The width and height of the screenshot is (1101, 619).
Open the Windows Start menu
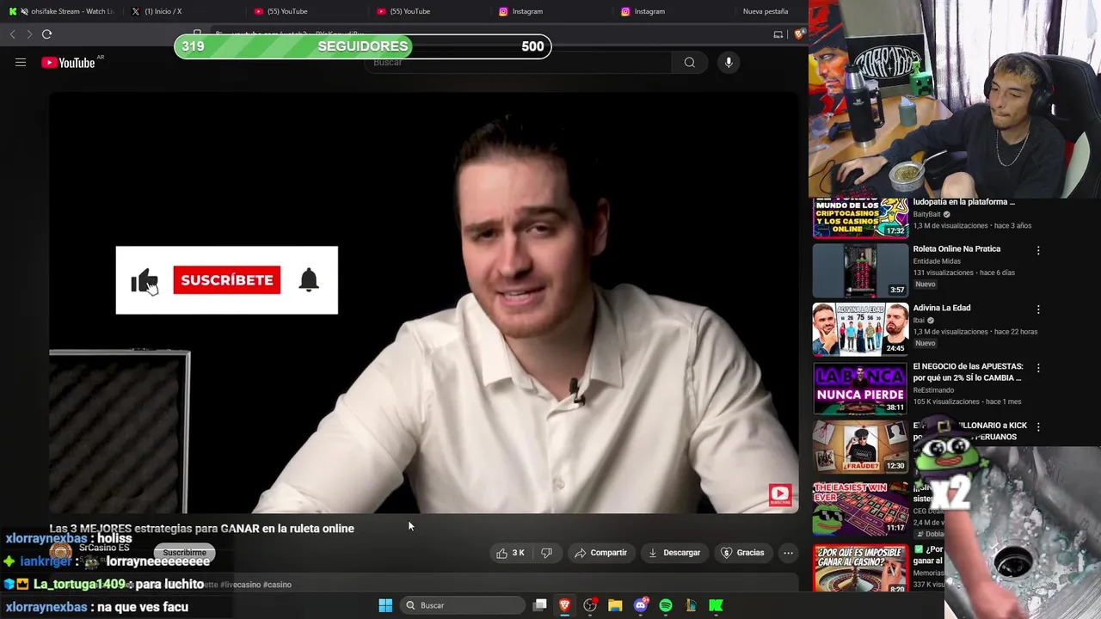pyautogui.click(x=385, y=605)
